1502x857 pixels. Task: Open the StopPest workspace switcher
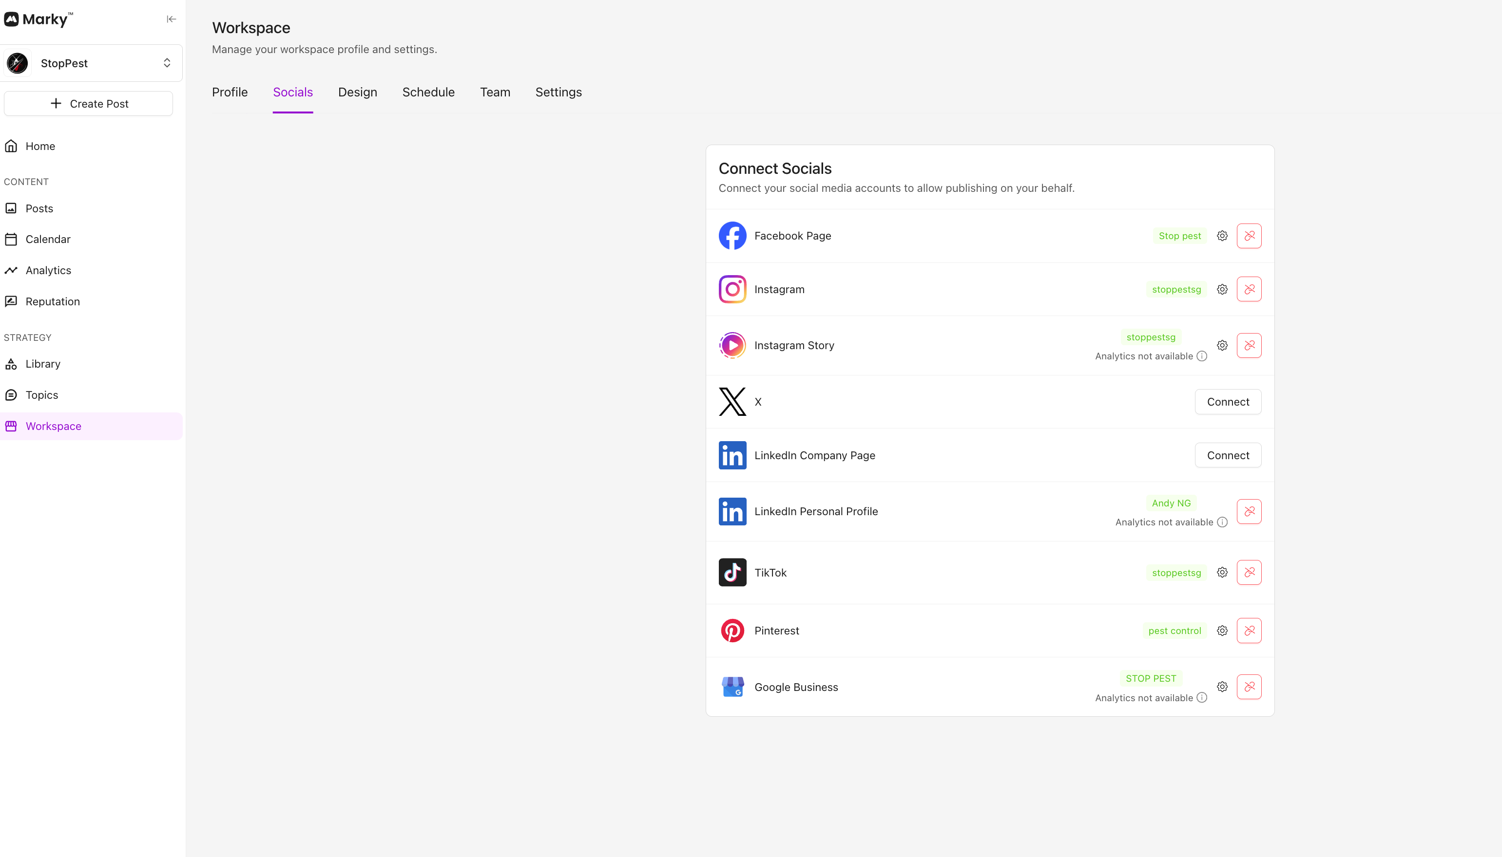pos(91,63)
